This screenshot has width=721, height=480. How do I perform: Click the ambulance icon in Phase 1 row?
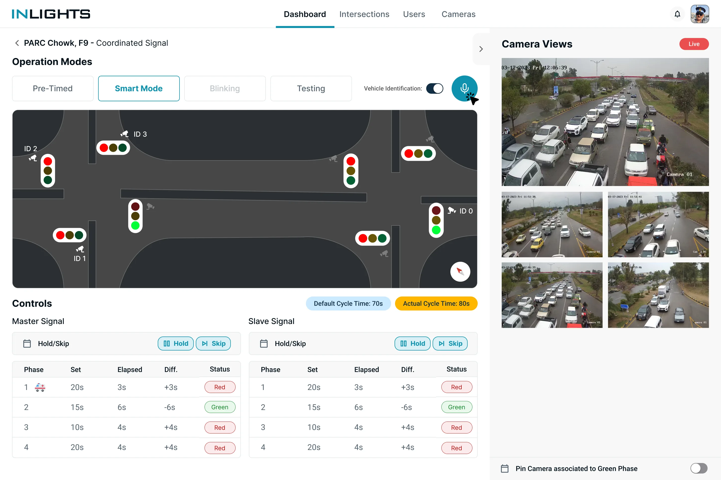point(40,387)
